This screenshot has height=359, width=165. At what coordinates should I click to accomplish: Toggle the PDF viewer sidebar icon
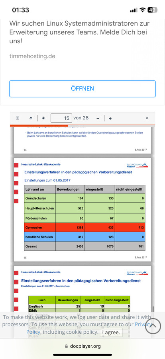[x=17, y=118]
